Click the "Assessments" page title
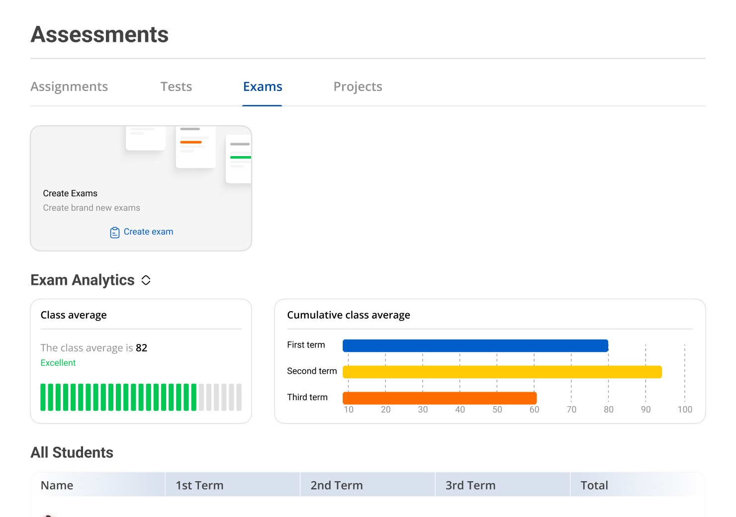Image resolution: width=736 pixels, height=517 pixels. [99, 35]
